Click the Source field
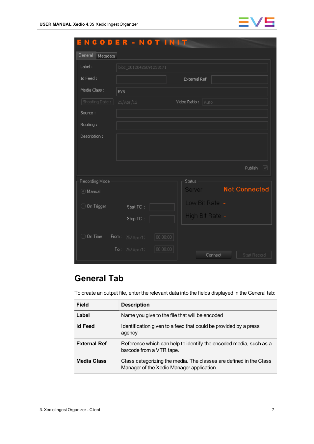The height and width of the screenshot is (444, 314). (x=192, y=113)
